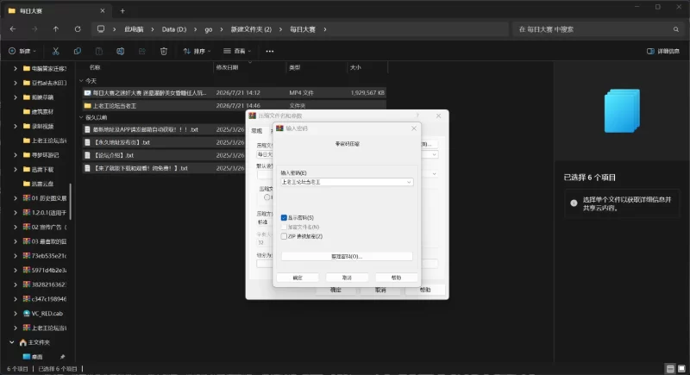Click 新建文件夹 (2) in breadcrumb
Image resolution: width=690 pixels, height=375 pixels.
251,29
